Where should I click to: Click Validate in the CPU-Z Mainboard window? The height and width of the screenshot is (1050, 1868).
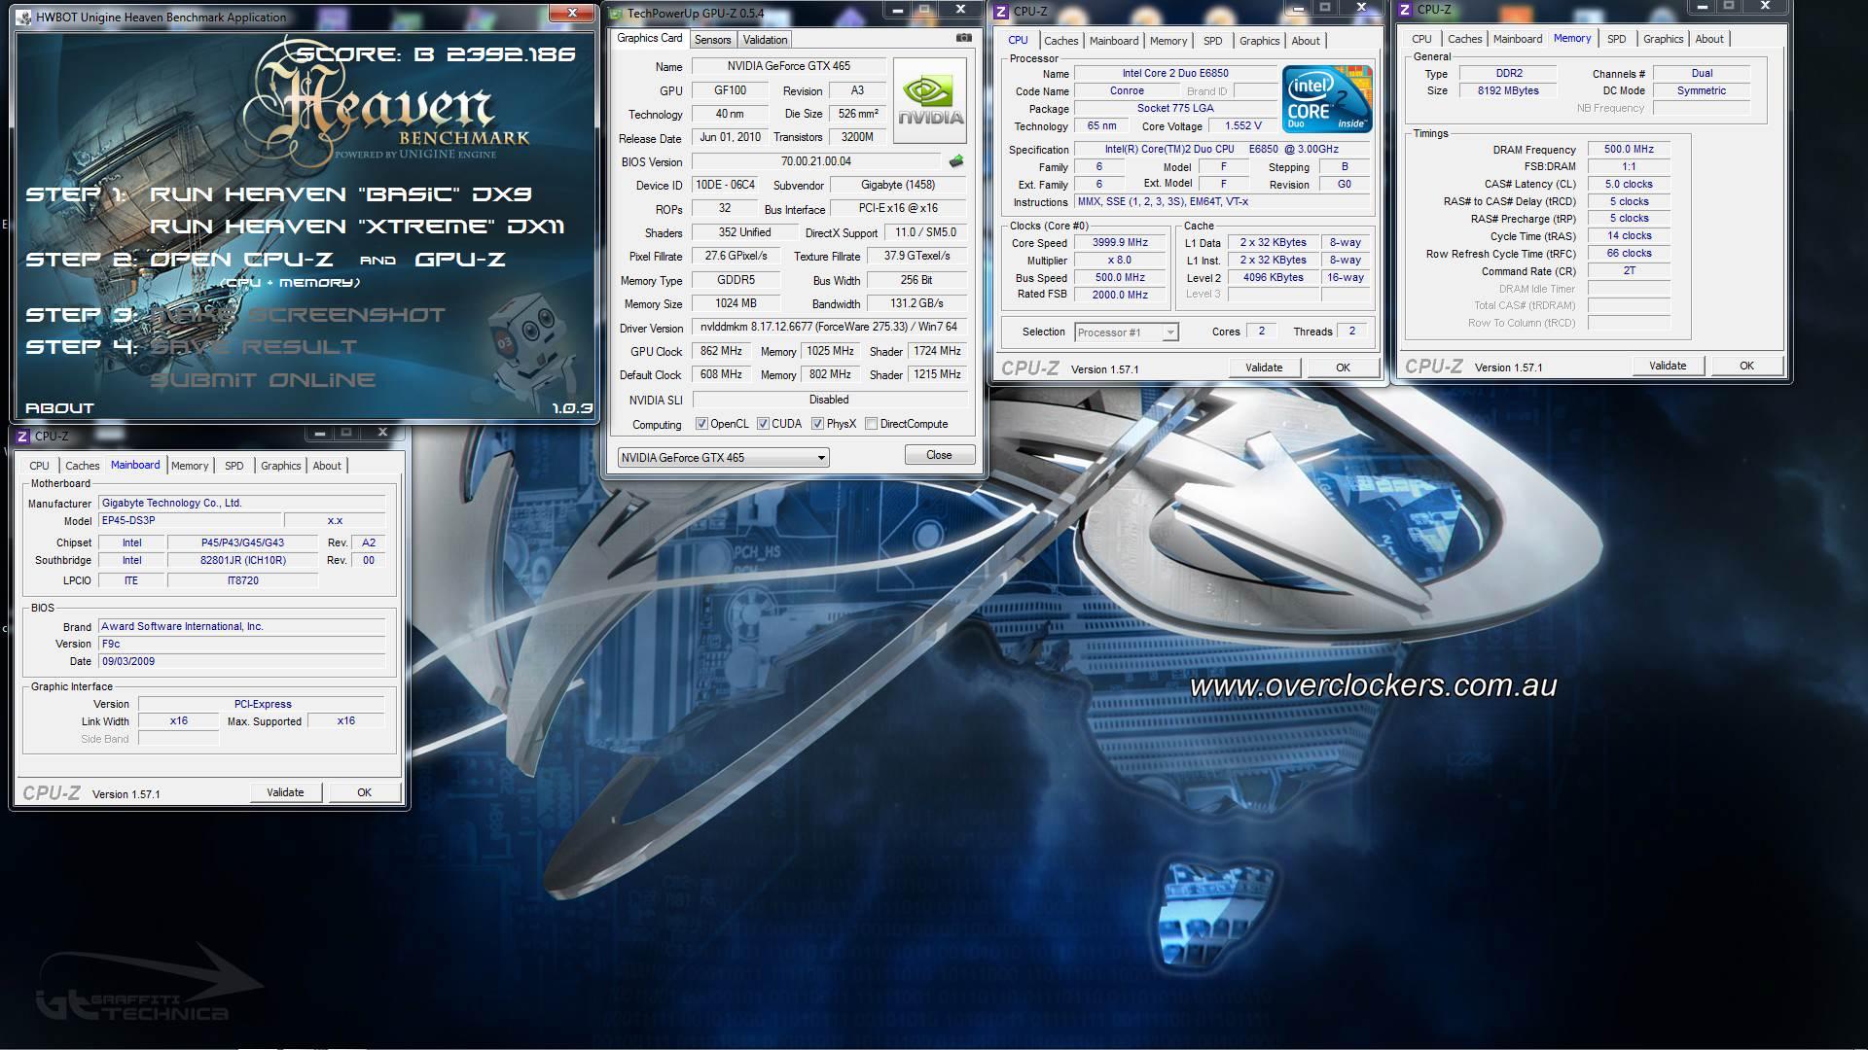coord(285,792)
